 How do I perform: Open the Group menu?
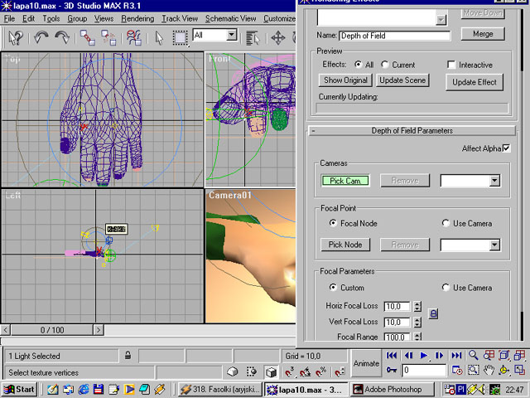click(77, 18)
